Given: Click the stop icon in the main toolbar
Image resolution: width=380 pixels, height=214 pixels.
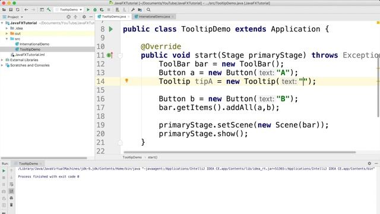Looking at the screenshot, I should click(x=109, y=10).
